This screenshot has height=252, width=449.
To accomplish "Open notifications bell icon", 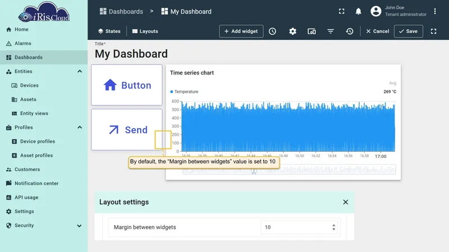I will [x=358, y=11].
